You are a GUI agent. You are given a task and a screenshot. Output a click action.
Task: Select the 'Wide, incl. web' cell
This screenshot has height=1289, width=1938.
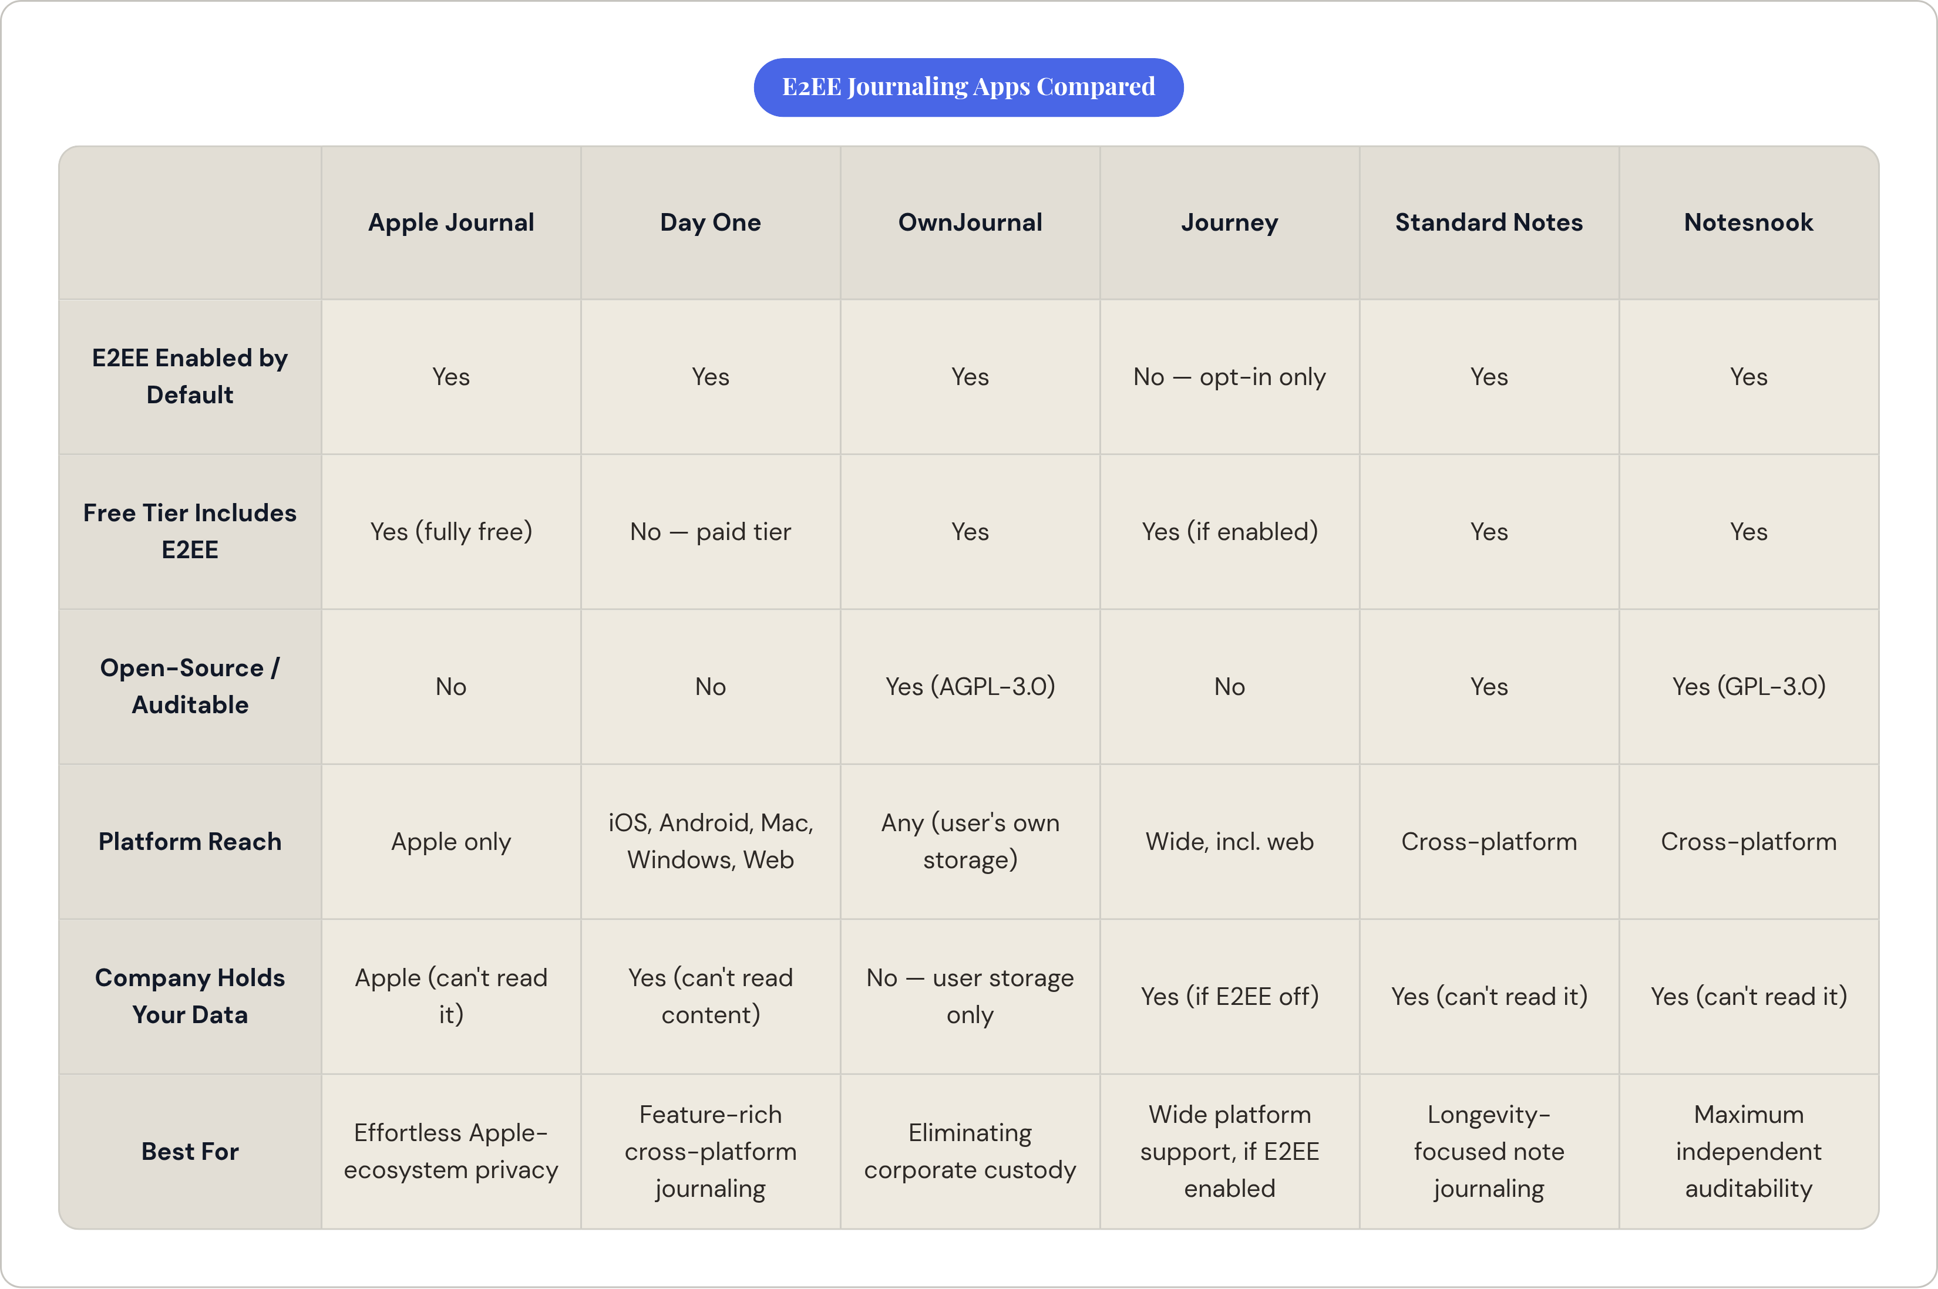(x=1229, y=842)
